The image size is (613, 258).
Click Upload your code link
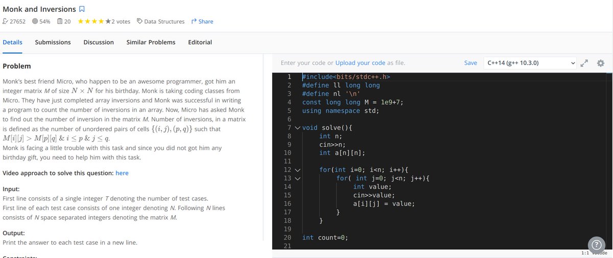coord(360,63)
